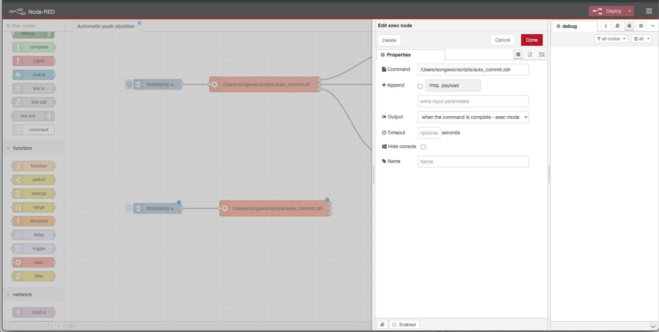The width and height of the screenshot is (659, 332).
Task: Select the exec node in palette
Action: tap(33, 262)
